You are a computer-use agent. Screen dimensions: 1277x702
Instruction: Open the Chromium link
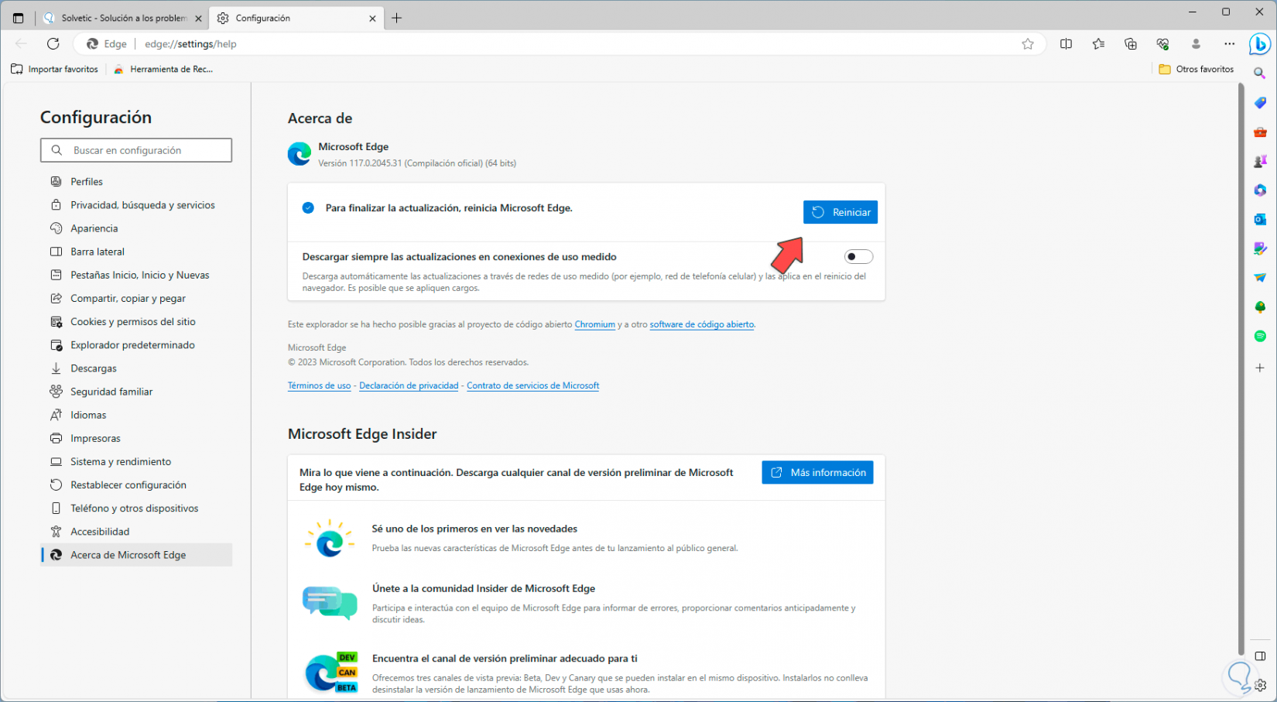(595, 324)
